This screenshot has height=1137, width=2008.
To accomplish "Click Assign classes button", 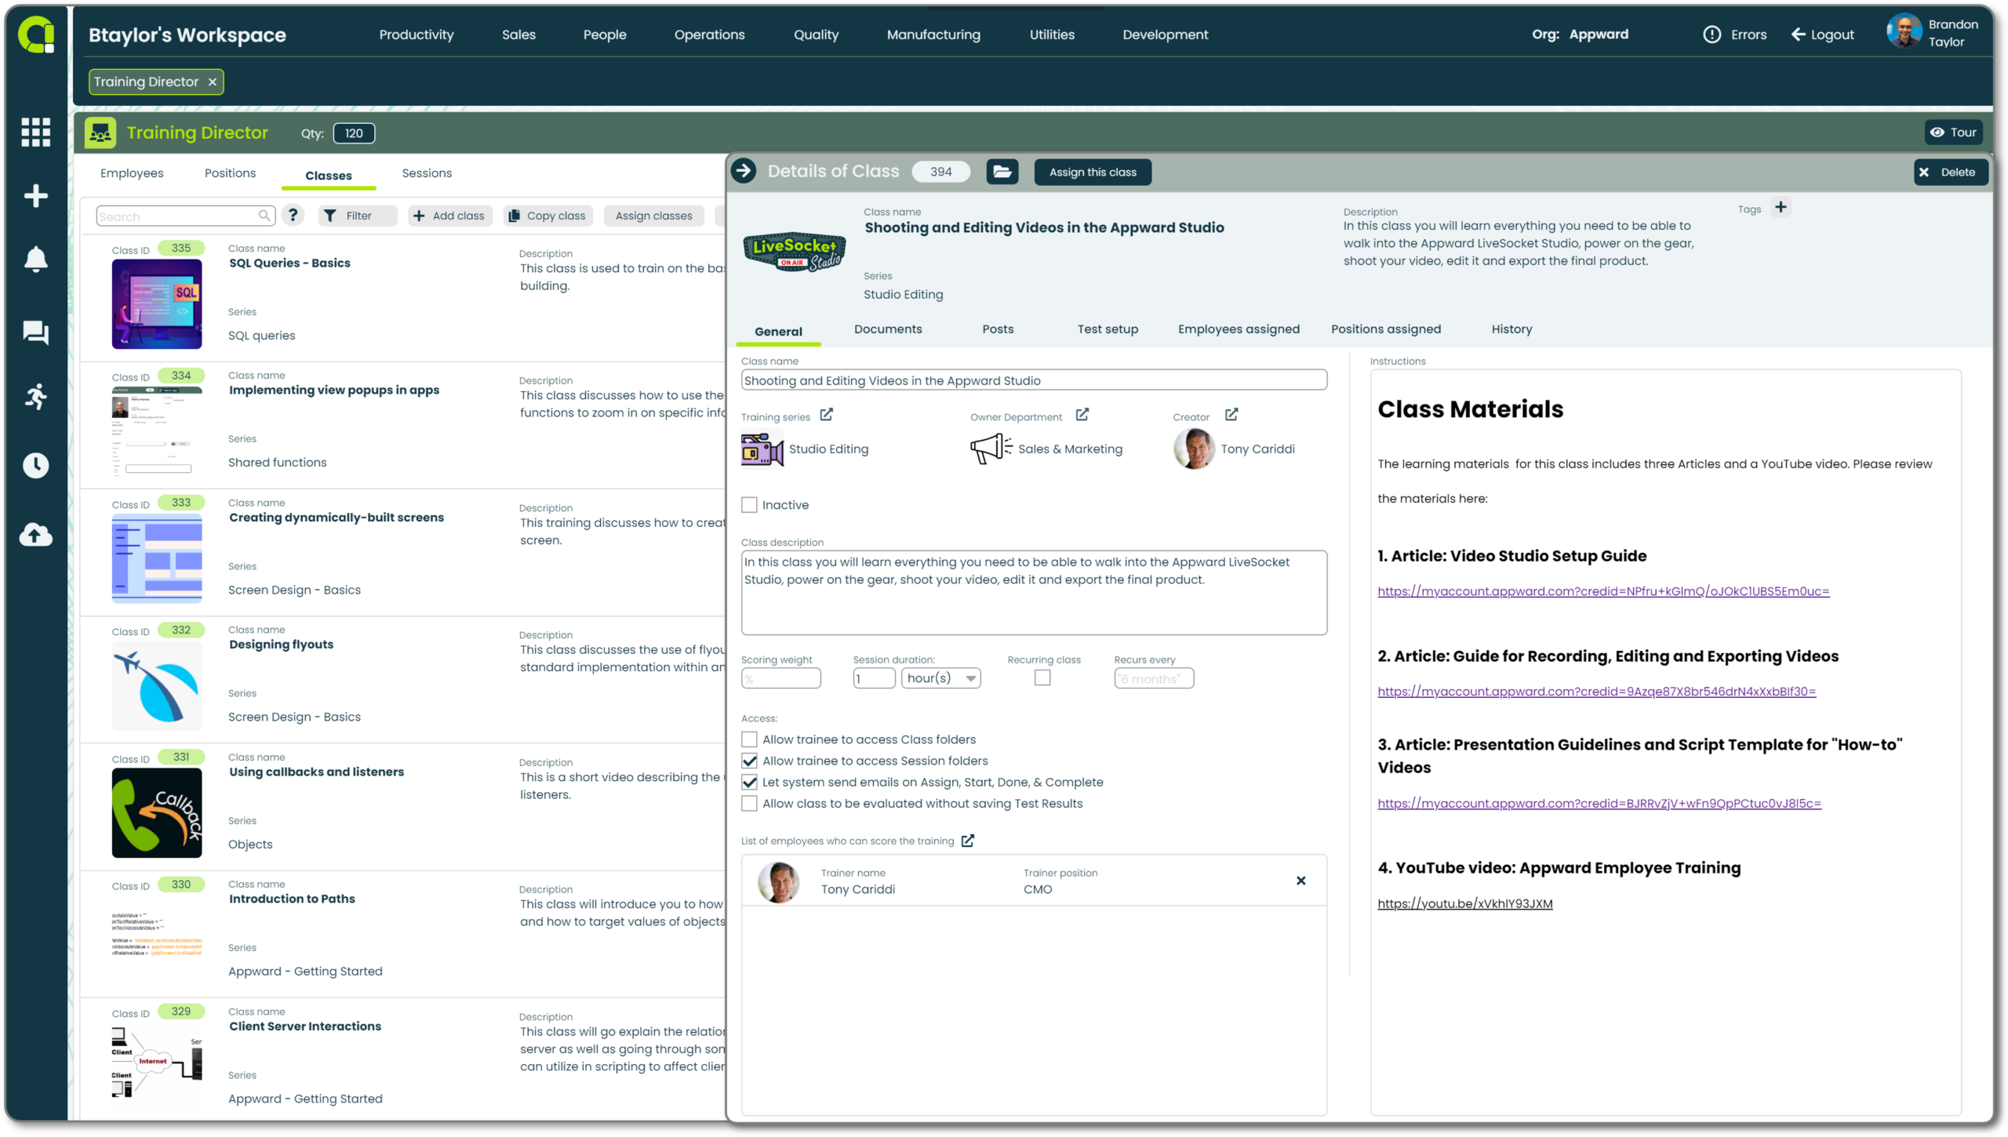I will click(x=653, y=216).
